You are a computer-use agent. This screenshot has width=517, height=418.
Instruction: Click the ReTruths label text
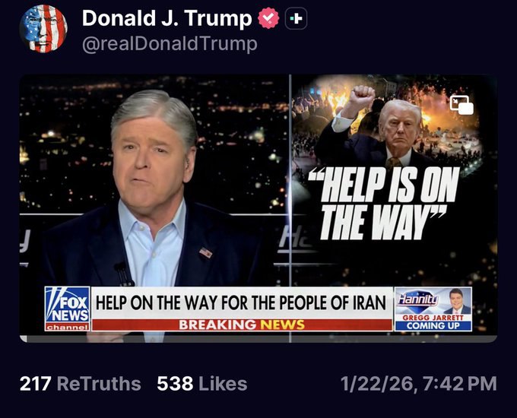(x=99, y=384)
